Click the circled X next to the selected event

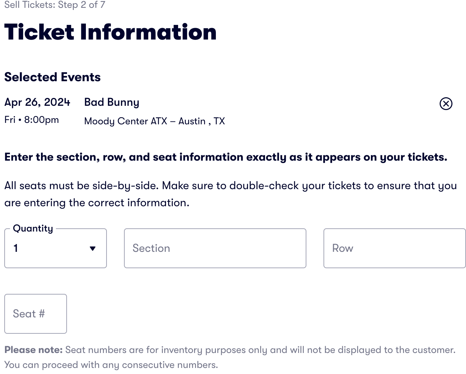(x=446, y=104)
